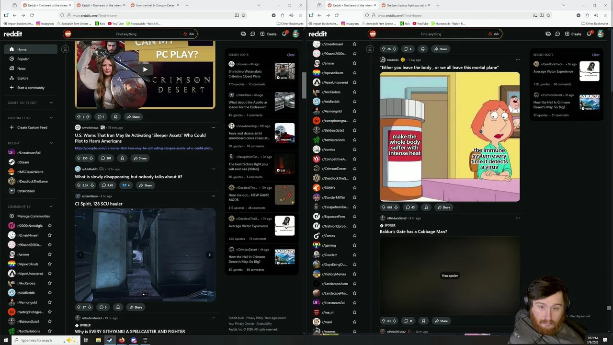Open new tab in left Firefox window

187,5
